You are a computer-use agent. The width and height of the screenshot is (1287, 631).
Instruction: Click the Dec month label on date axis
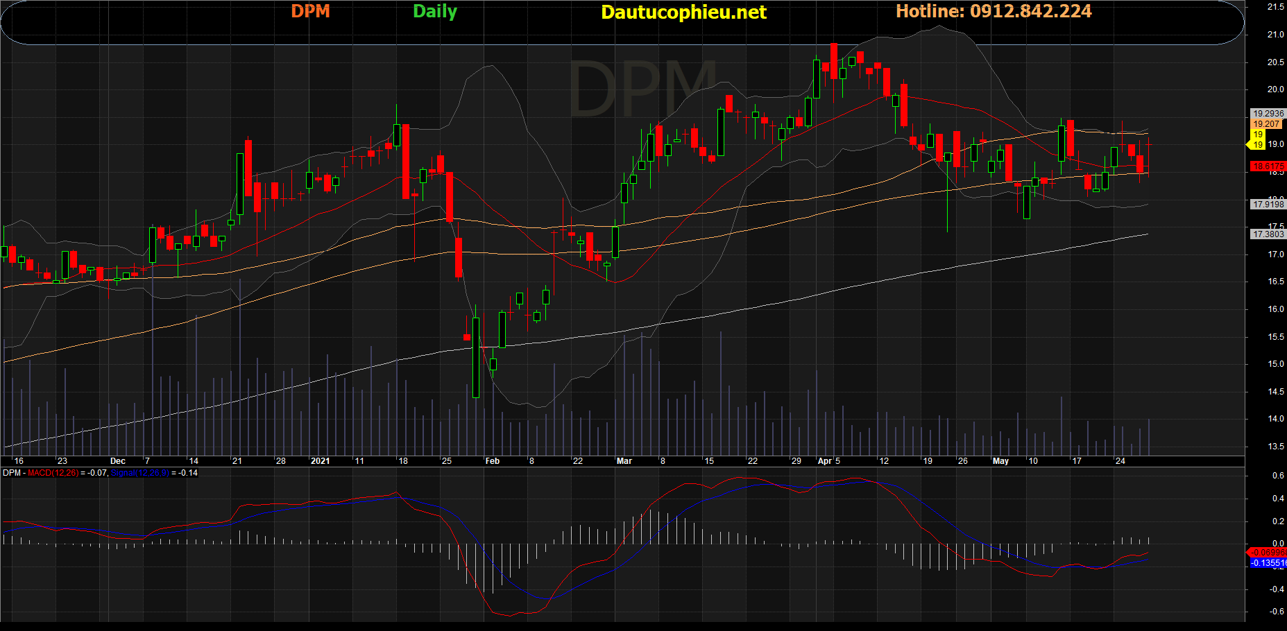click(x=118, y=461)
